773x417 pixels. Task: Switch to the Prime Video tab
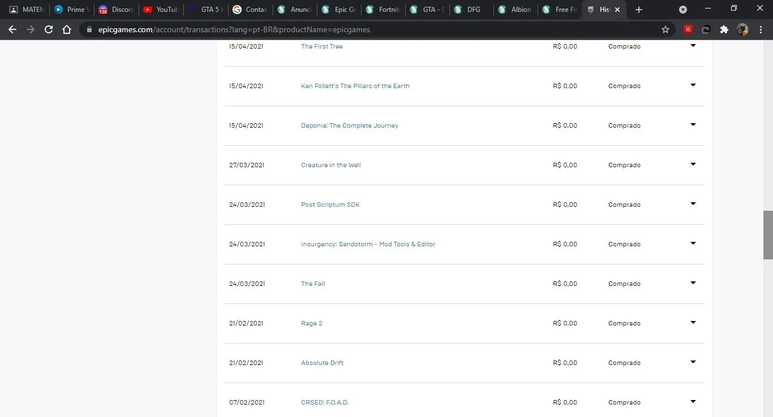71,10
